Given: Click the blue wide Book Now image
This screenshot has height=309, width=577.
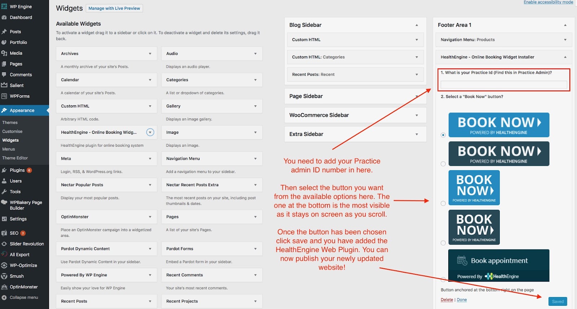Looking at the screenshot, I should (x=499, y=125).
